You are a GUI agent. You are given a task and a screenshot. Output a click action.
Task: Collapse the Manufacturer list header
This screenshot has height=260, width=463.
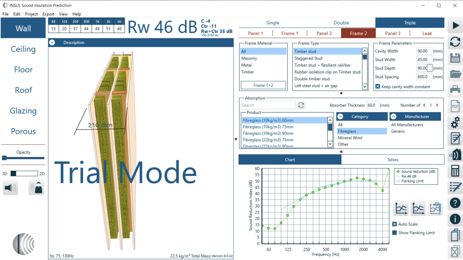coord(394,117)
